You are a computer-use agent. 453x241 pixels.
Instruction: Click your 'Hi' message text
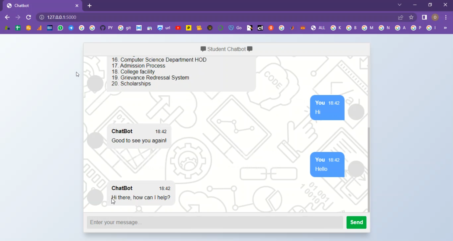318,112
